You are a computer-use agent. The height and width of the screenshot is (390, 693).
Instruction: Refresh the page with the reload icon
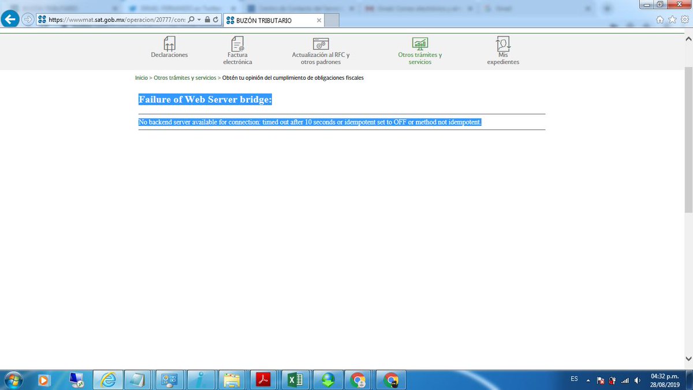[216, 20]
